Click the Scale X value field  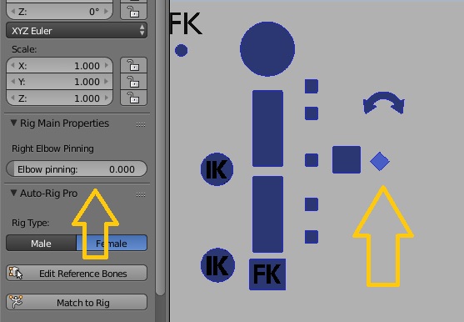coord(59,65)
